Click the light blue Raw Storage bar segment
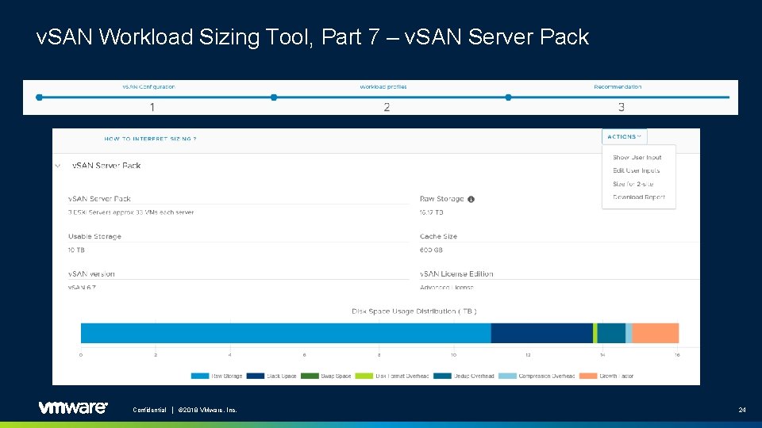762x428 pixels. (x=286, y=334)
